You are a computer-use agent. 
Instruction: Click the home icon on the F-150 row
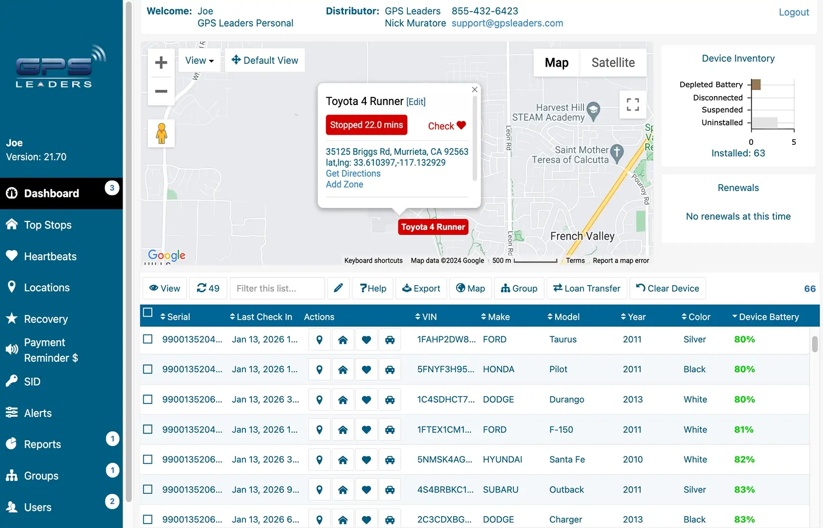(343, 429)
